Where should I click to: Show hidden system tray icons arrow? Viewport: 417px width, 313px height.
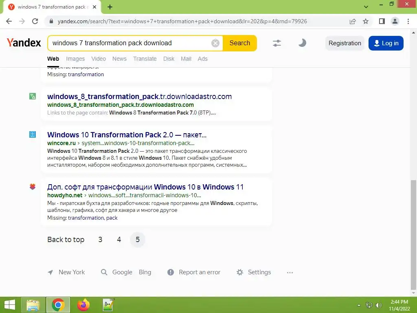[x=359, y=305]
